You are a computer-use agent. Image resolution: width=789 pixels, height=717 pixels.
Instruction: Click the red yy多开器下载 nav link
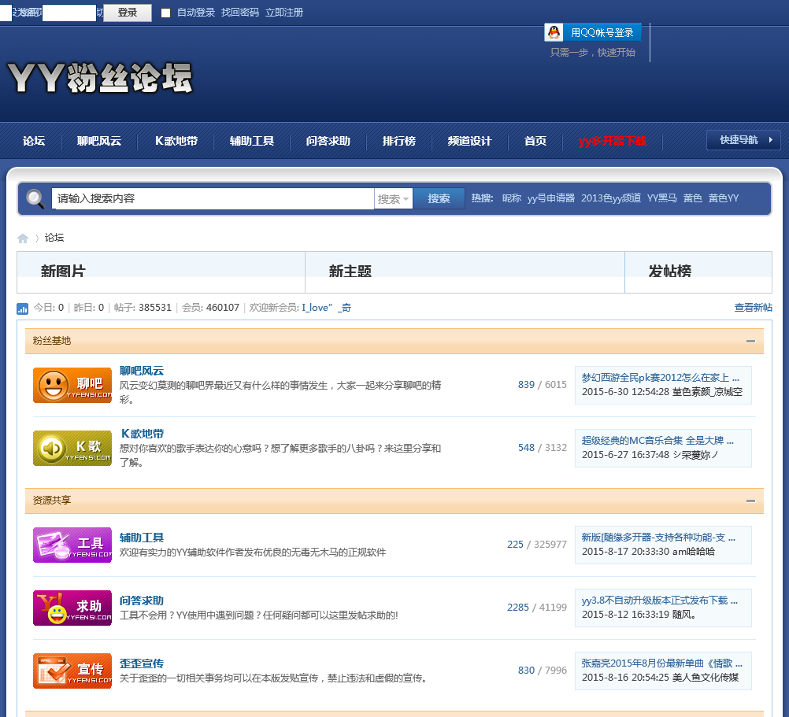pos(613,141)
